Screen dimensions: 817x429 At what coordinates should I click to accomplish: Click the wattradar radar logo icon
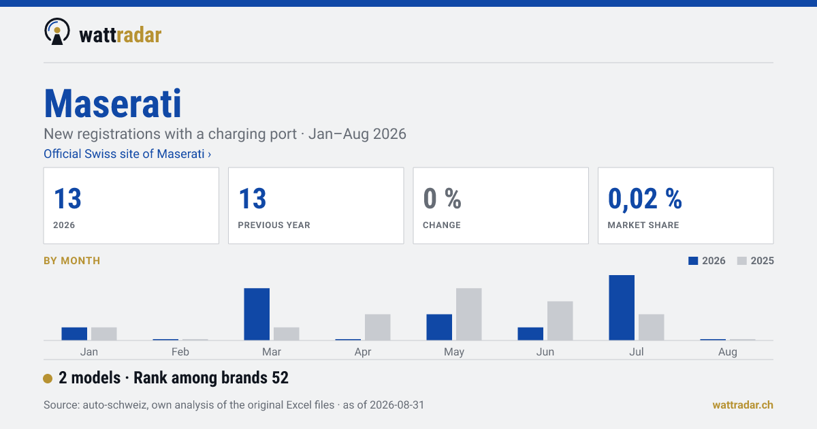57,31
